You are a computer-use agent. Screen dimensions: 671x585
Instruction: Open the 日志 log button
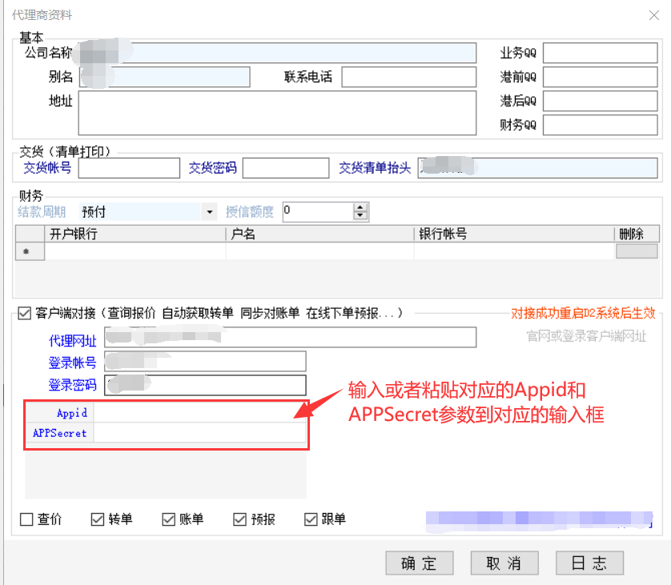[x=589, y=563]
